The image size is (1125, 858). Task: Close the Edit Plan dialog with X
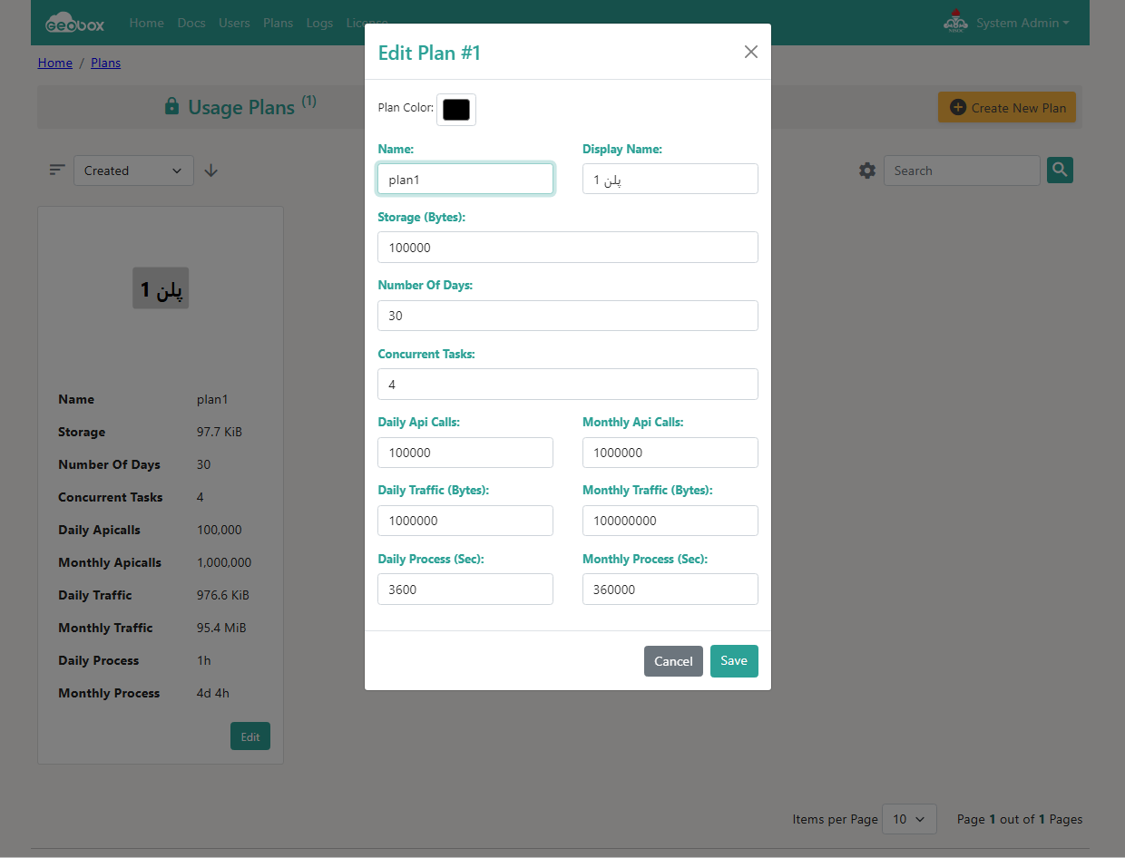tap(750, 52)
